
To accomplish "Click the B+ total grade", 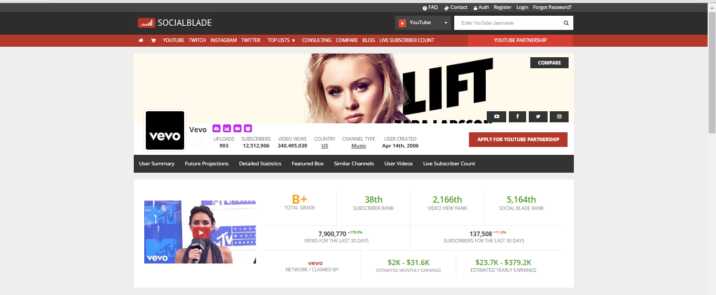I will click(300, 199).
